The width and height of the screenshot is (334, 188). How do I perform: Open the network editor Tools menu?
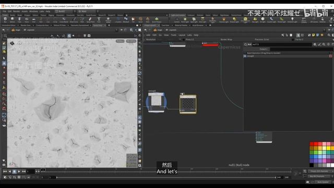[174, 35]
